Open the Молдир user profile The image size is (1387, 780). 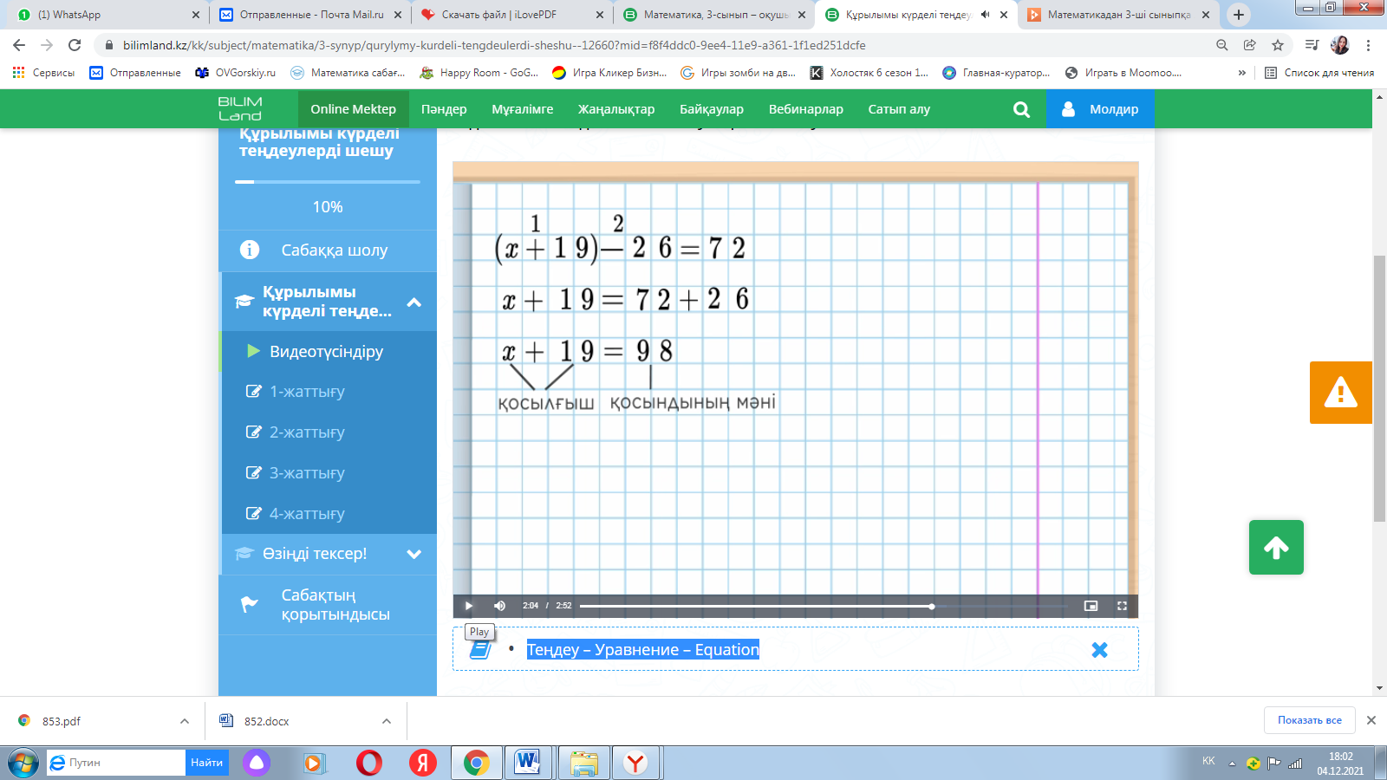coord(1100,109)
